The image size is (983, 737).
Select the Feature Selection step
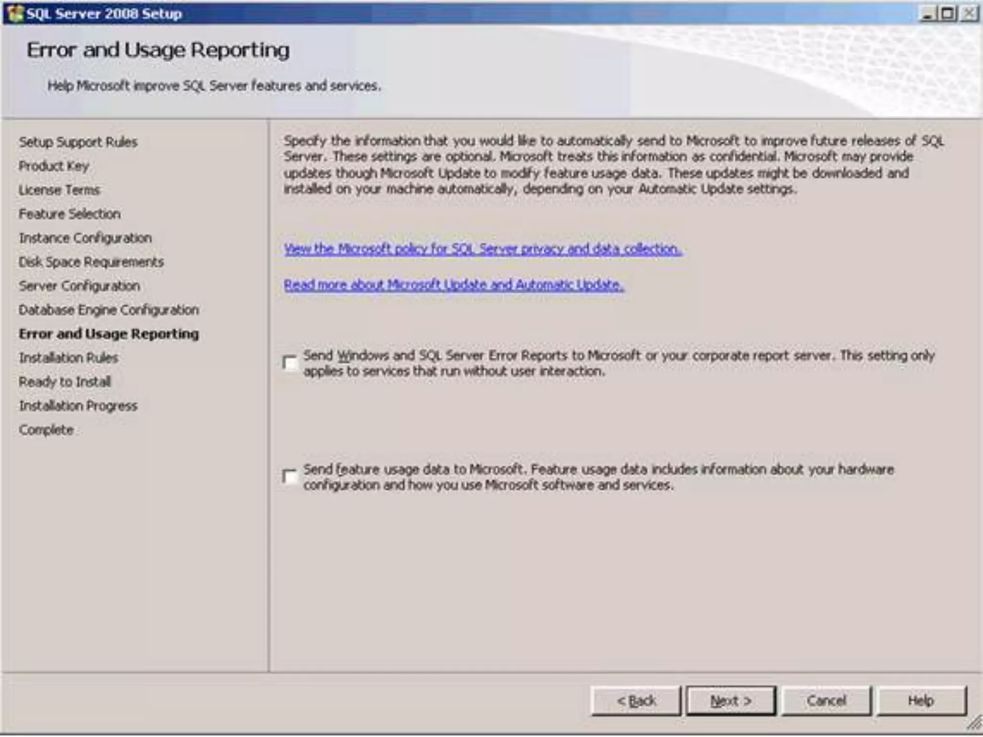tap(70, 214)
